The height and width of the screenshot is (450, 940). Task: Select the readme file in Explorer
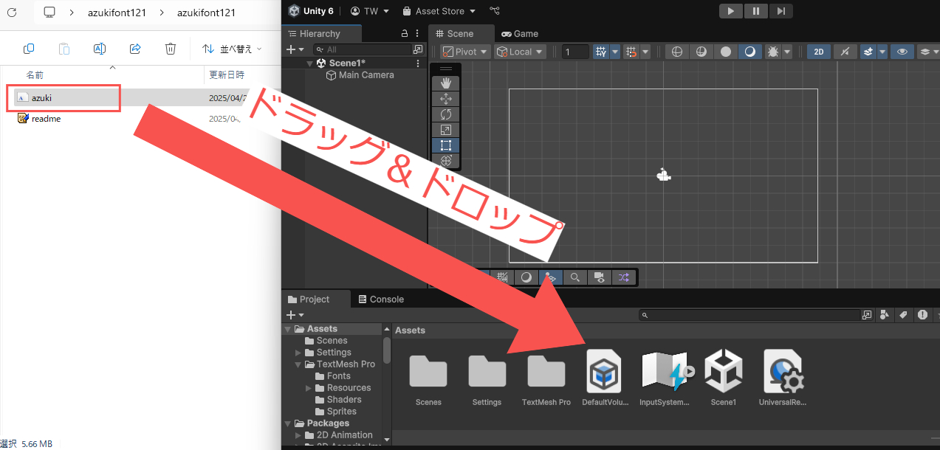click(45, 118)
